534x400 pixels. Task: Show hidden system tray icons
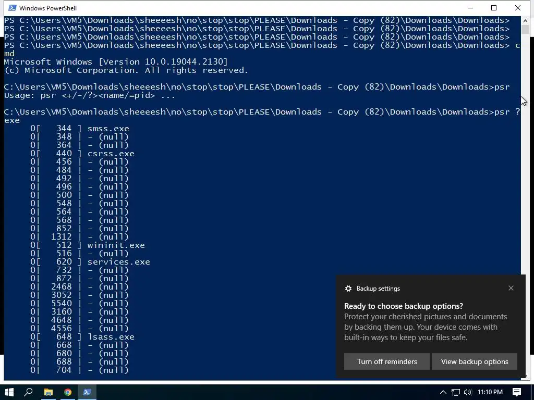pos(443,392)
